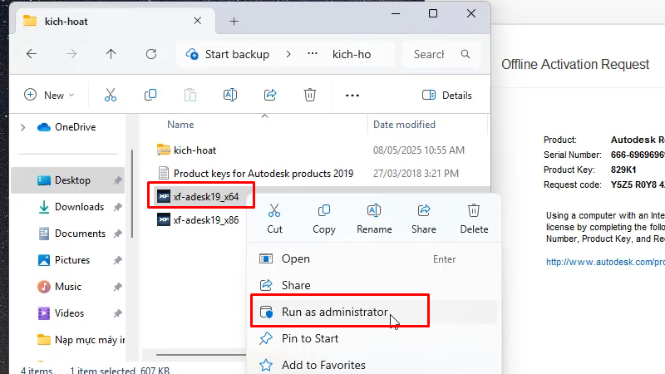This screenshot has width=665, height=374.
Task: Click the Up one level arrow
Action: point(111,54)
